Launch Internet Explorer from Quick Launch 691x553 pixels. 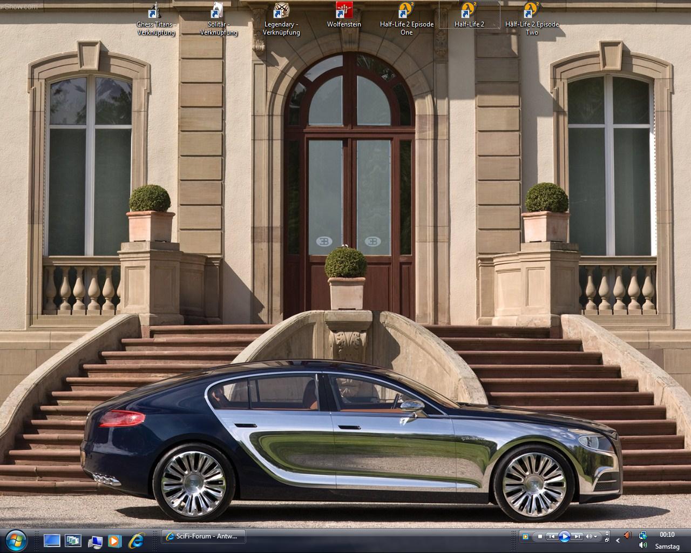136,540
